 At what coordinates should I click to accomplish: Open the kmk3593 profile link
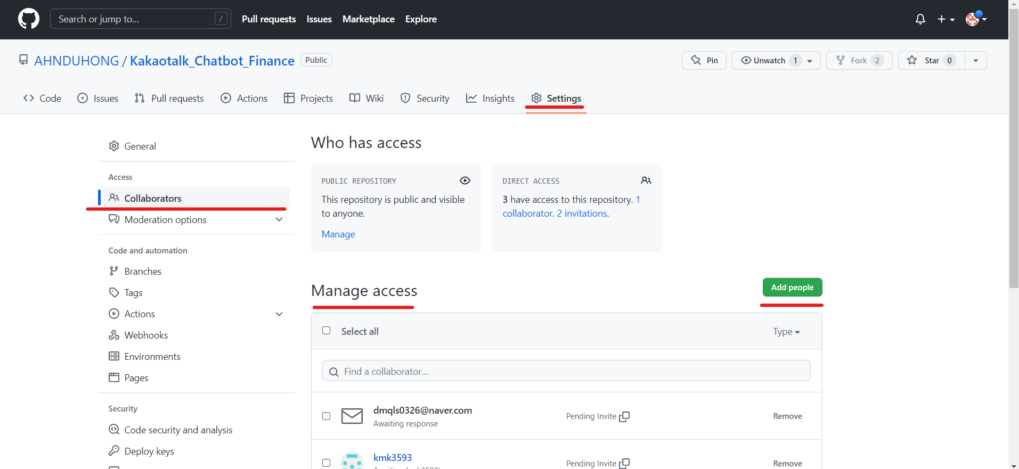tap(393, 457)
